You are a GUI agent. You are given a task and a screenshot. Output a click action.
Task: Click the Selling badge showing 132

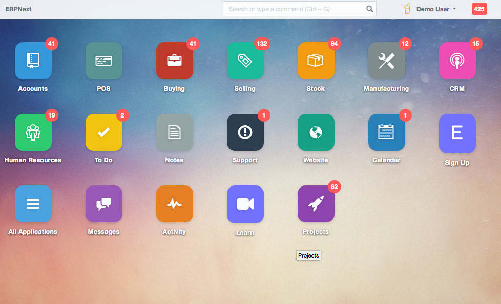coord(262,43)
